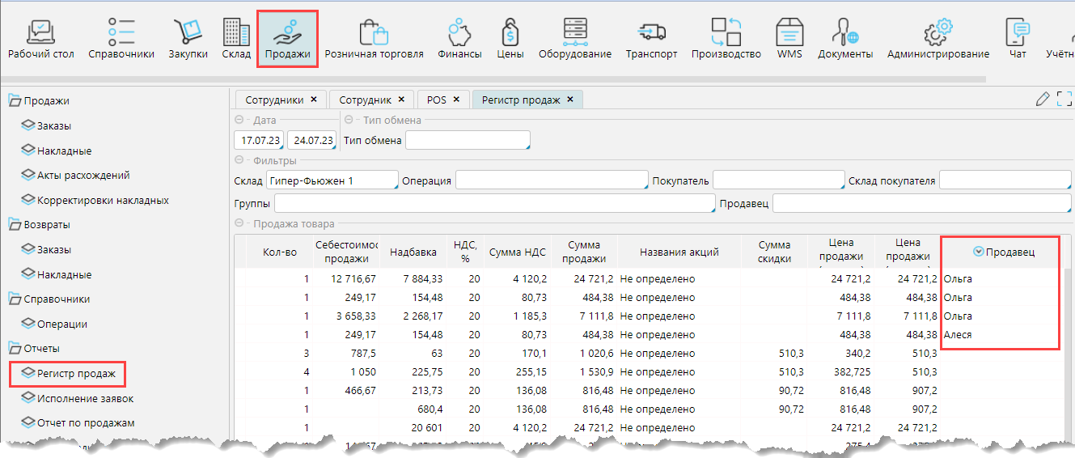Switch to the Сотрудники tab
Image resolution: width=1075 pixels, height=458 pixels.
(x=273, y=100)
